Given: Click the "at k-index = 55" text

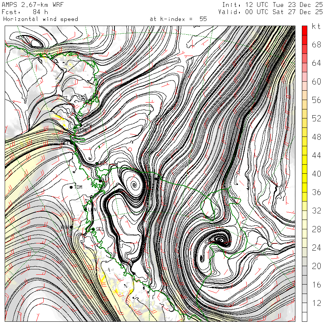Looking at the screenshot, I should pos(178,19).
